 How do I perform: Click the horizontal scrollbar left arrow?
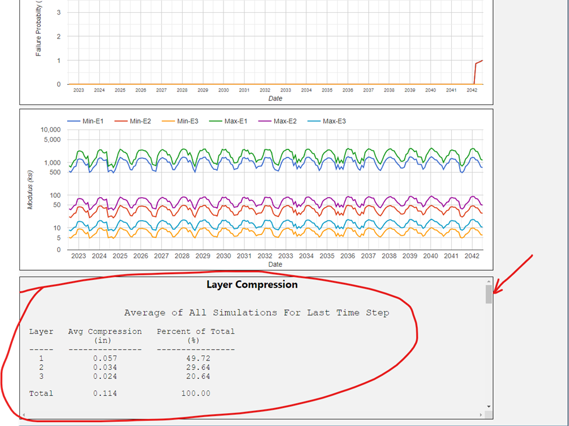click(x=23, y=415)
